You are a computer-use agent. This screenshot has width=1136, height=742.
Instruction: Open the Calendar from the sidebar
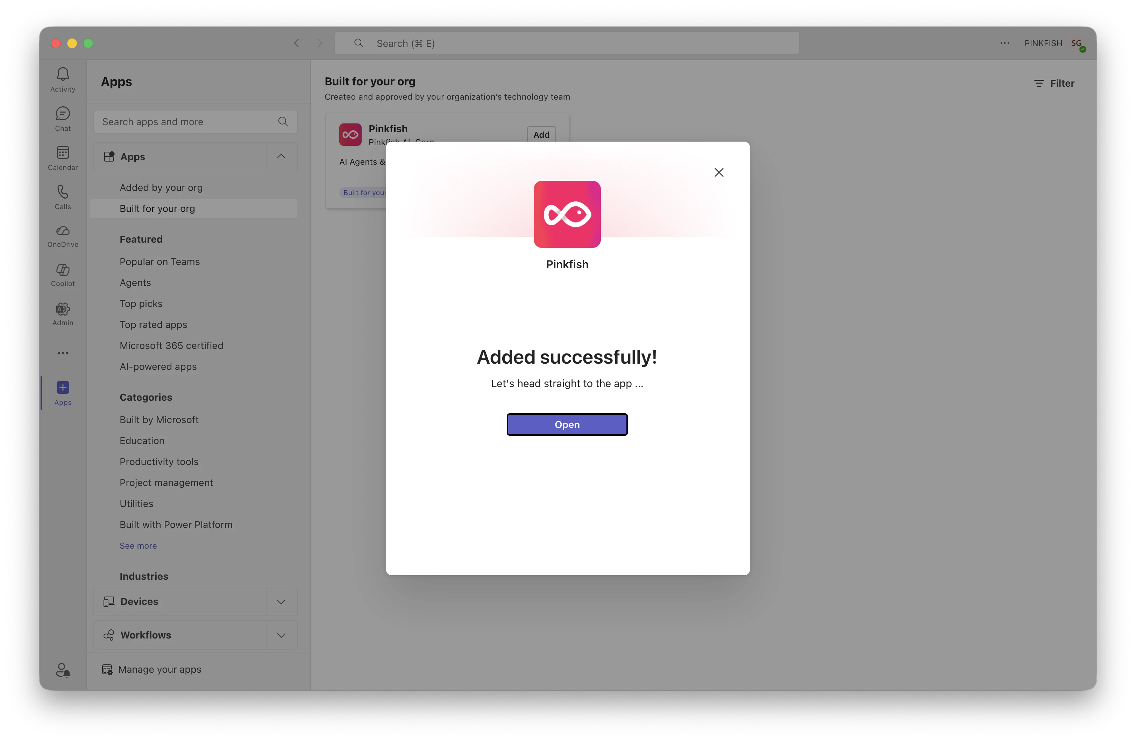coord(63,157)
